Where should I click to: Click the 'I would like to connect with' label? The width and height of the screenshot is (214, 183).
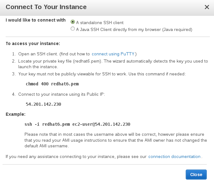pyautogui.click(x=36, y=20)
